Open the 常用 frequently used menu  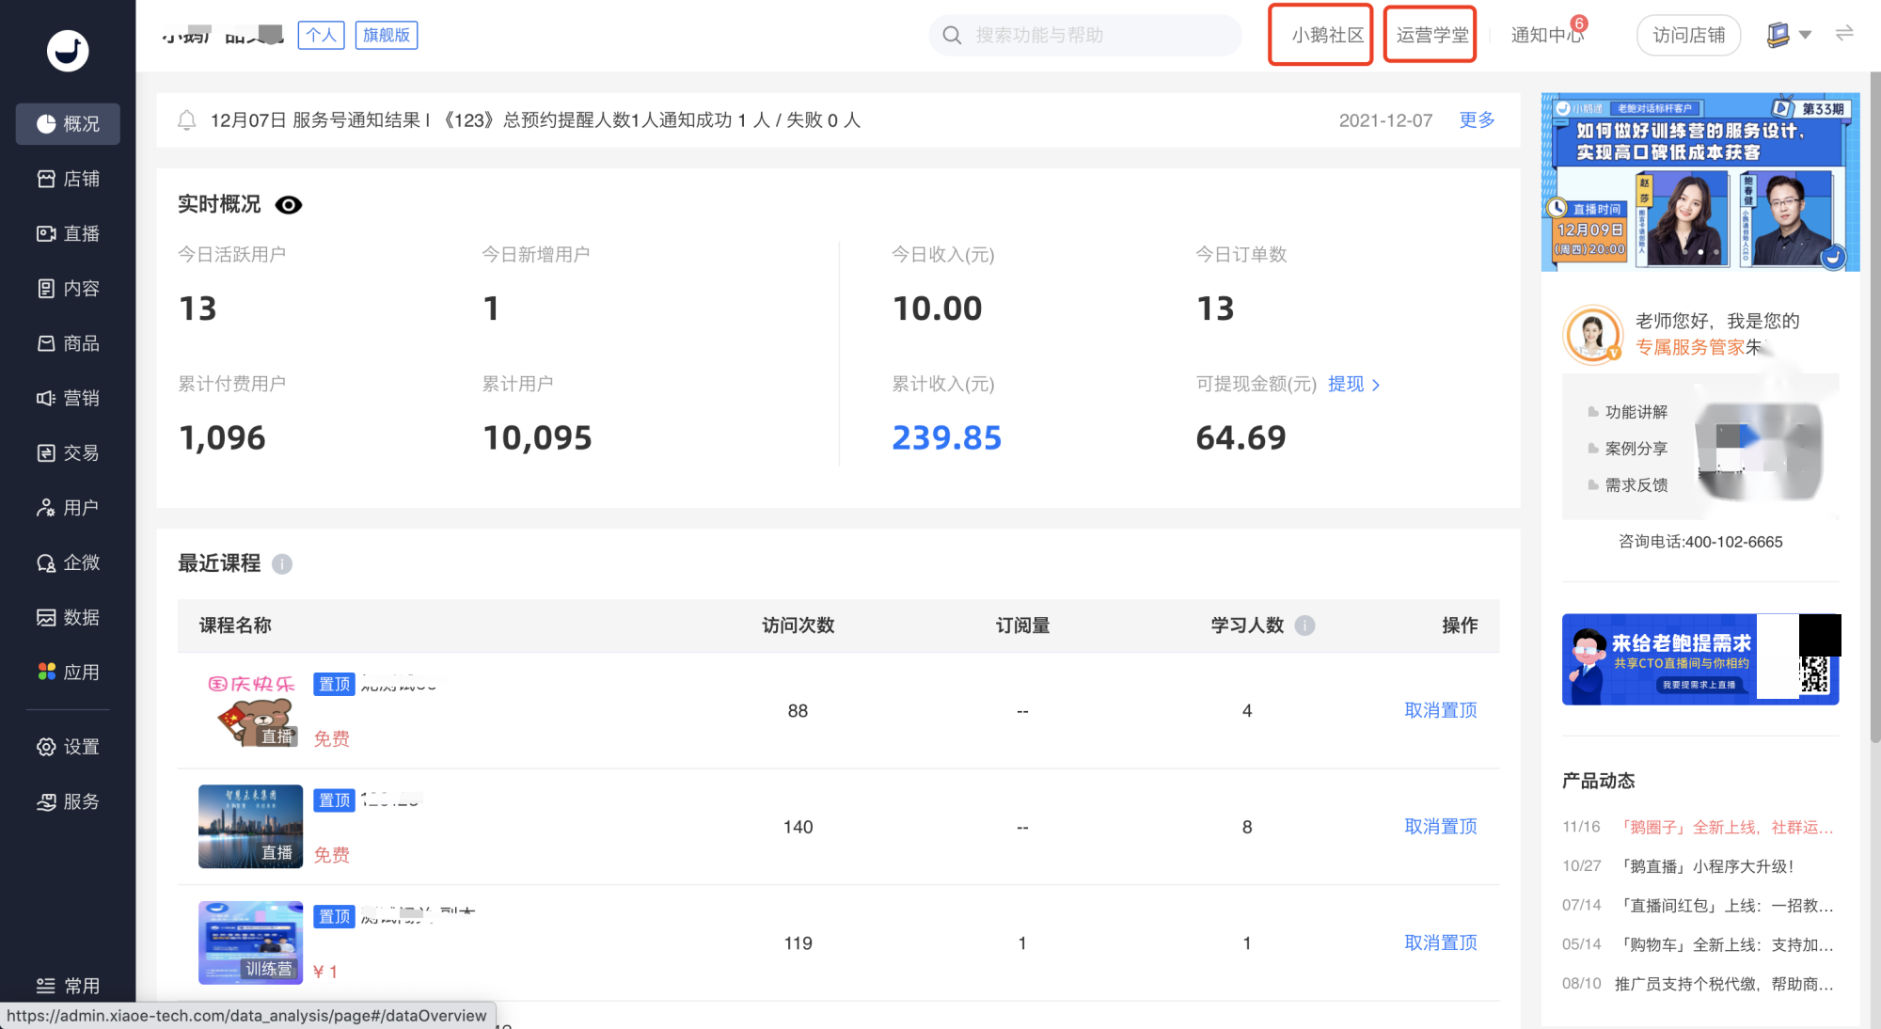[68, 986]
